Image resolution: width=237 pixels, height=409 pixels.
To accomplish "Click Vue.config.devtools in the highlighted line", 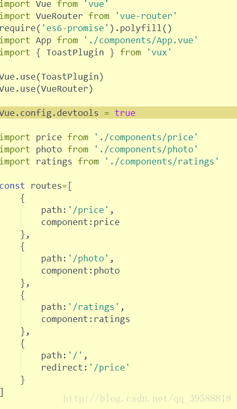I will (x=49, y=113).
